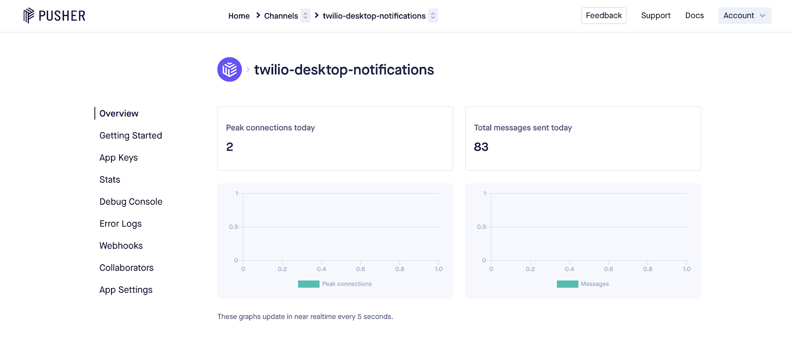Screen dimensions: 793x341
Task: Open twilio-desktop-notifications app switcher arrows
Action: pyautogui.click(x=433, y=16)
